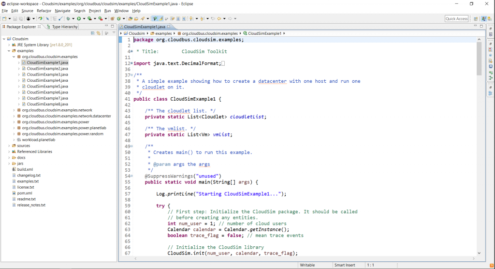
Task: Click the New Java Package icon
Action: (112, 19)
